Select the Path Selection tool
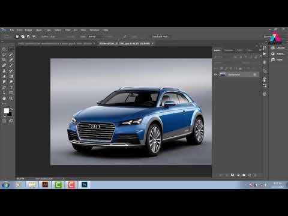This screenshot has height=216, width=288. click(4, 93)
